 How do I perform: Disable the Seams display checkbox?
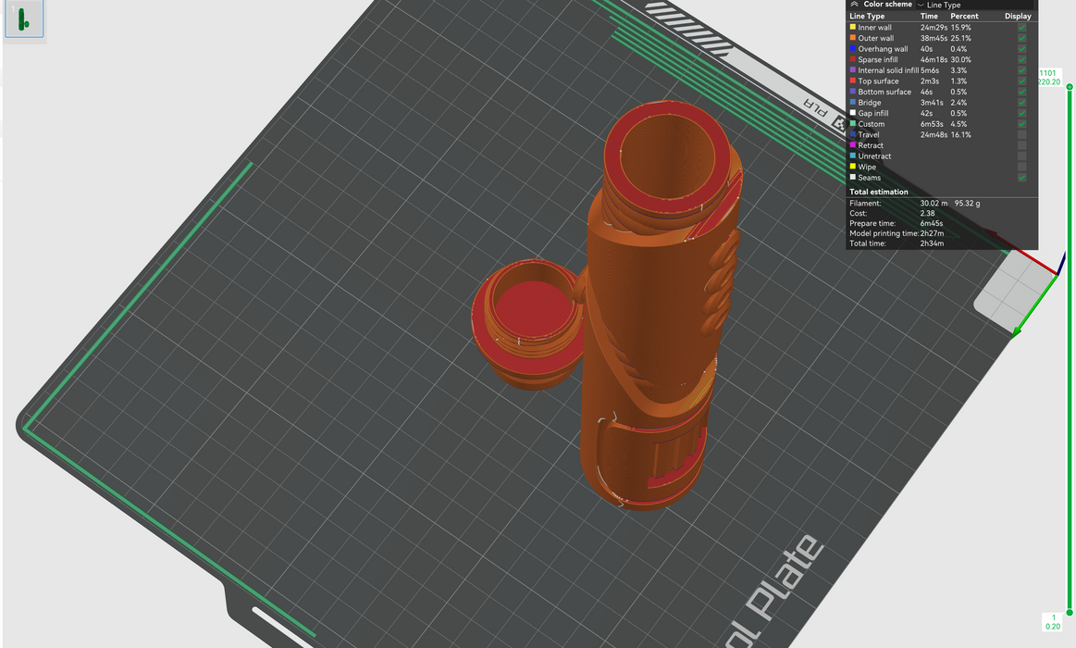coord(1021,178)
